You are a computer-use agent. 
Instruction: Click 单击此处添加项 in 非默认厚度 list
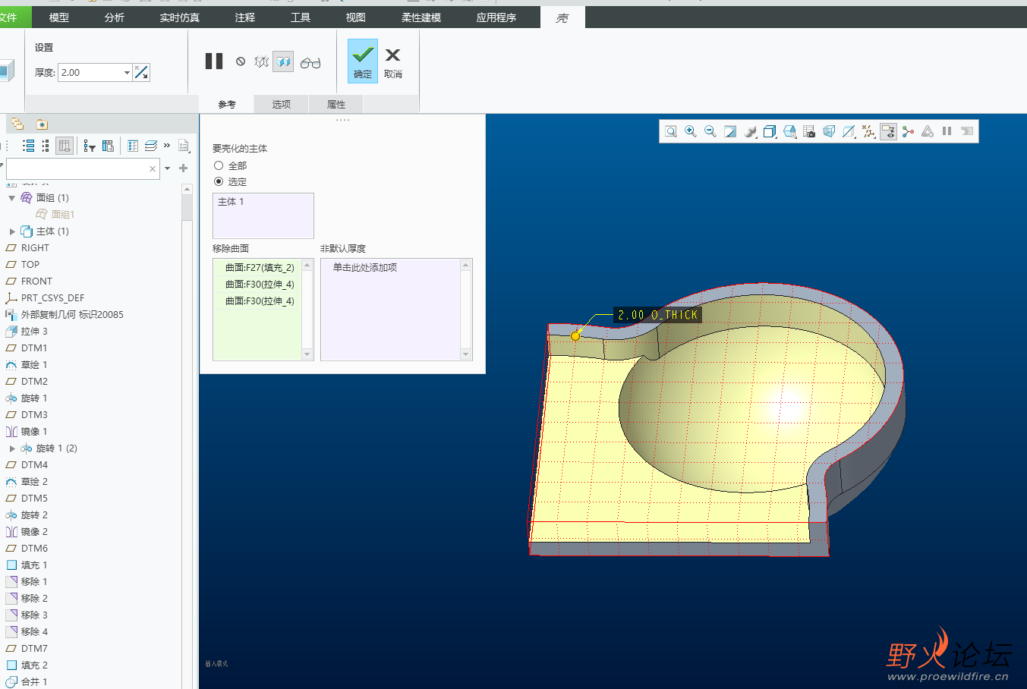pos(365,268)
